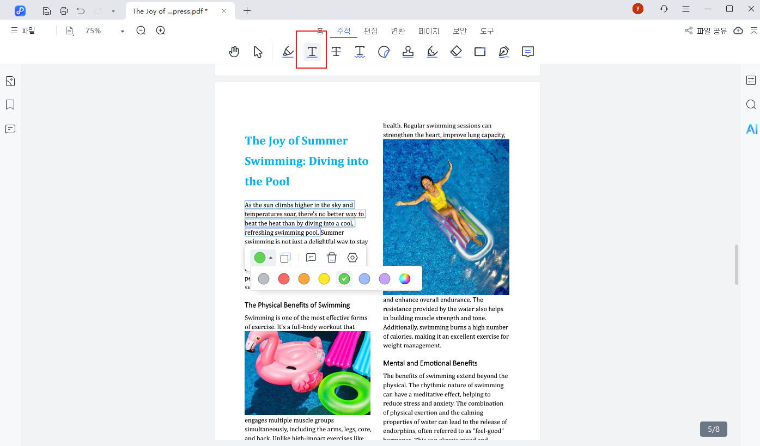Pick the Eraser tool
Screen dimensions: 760x446
(456, 51)
